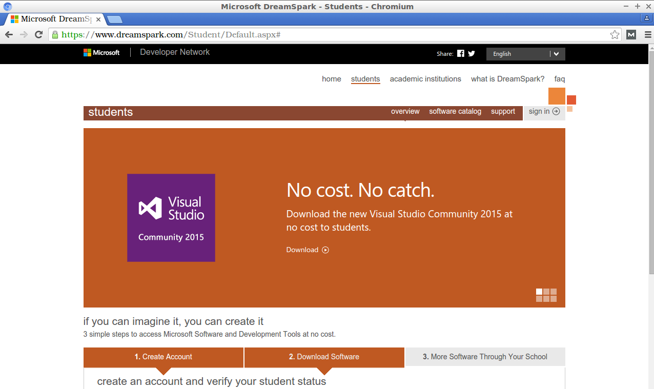
Task: Open academic institutions in the navigation
Action: (x=425, y=79)
